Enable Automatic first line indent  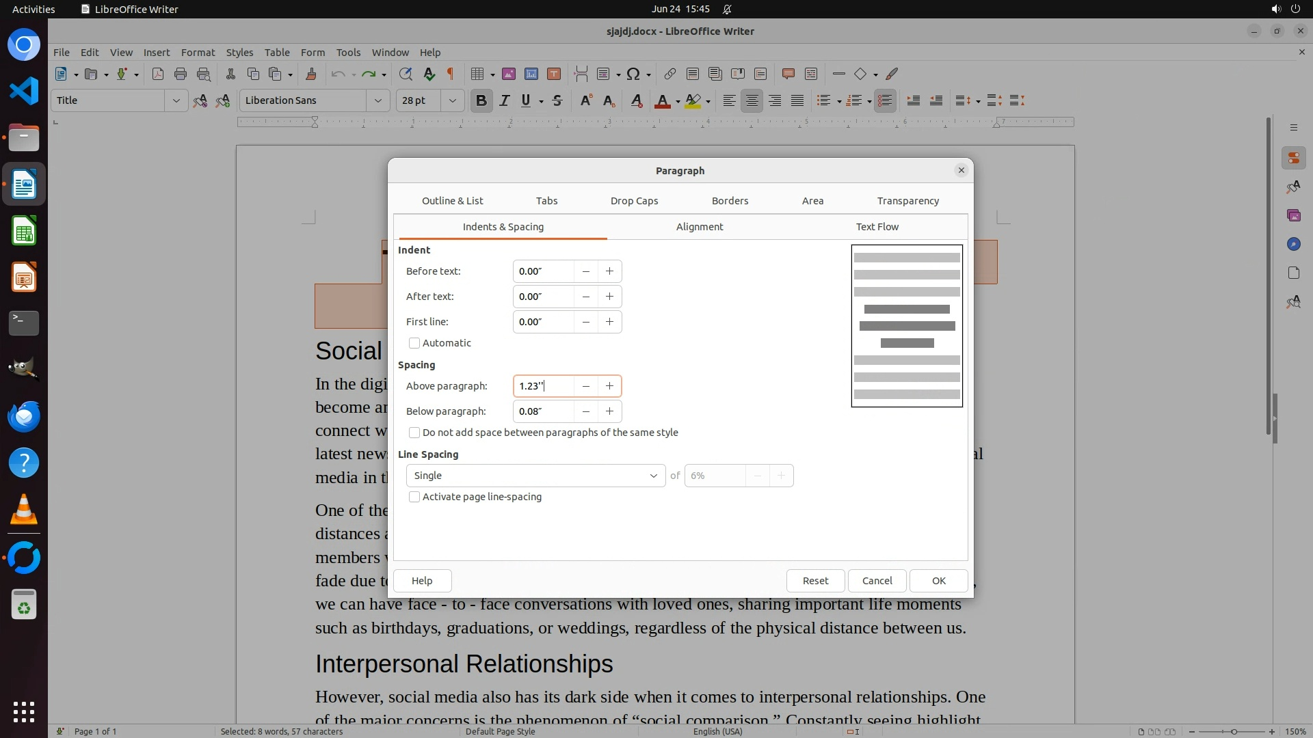tap(414, 343)
